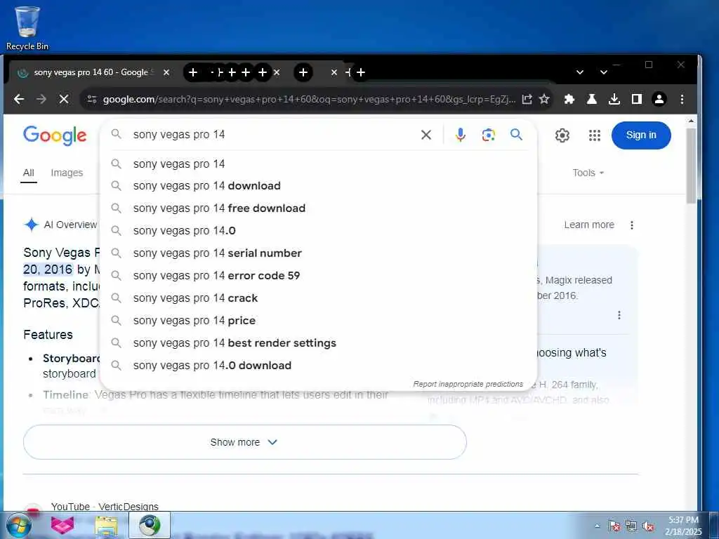Choose suggestion 'sony vegas pro 14 serial number'

318,253
